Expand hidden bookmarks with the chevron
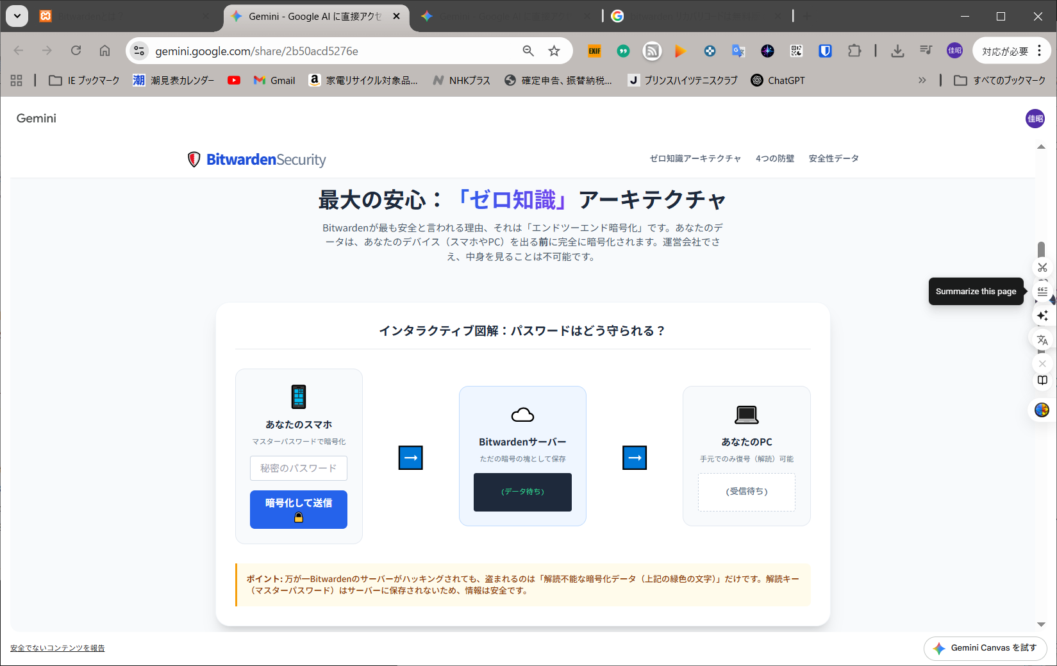The width and height of the screenshot is (1057, 666). pyautogui.click(x=922, y=80)
